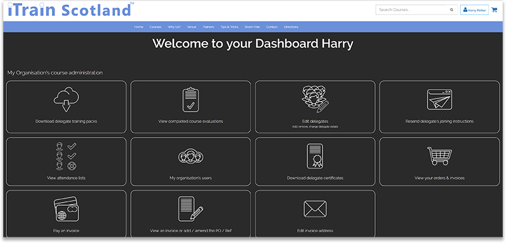Open the Tips & Tricks menu item

point(230,27)
